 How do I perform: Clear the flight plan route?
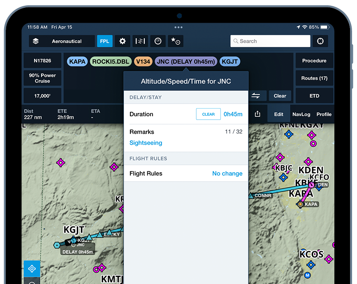pyautogui.click(x=280, y=96)
